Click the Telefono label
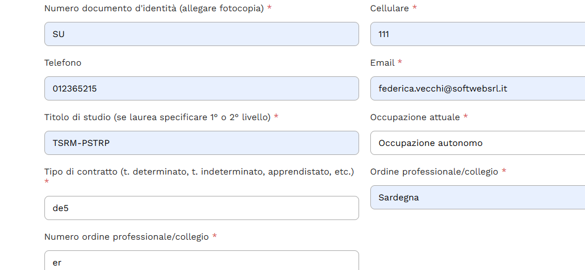 coord(62,63)
